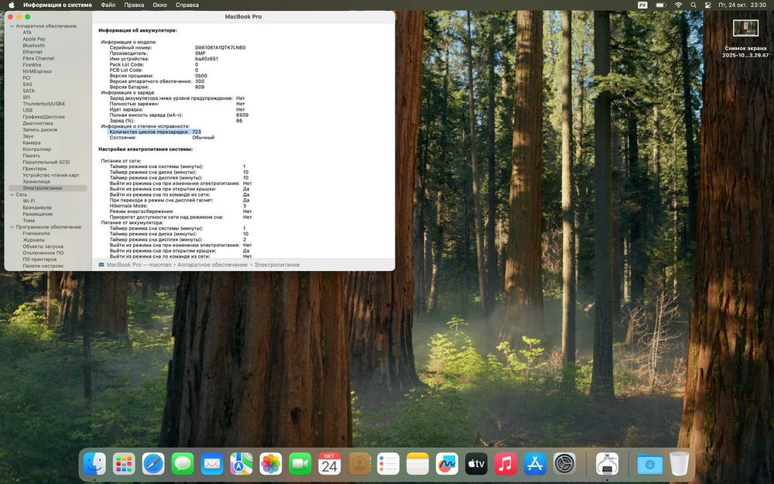Image resolution: width=774 pixels, height=484 pixels.
Task: Open Launchpad in the Dock
Action: pos(123,464)
